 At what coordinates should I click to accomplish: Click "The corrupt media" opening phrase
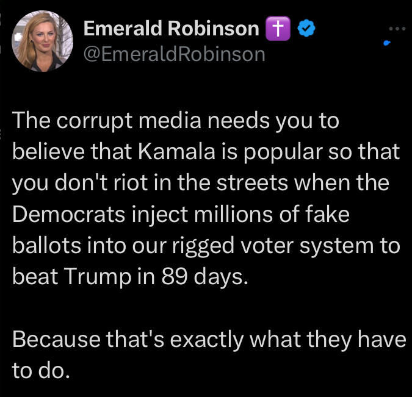pyautogui.click(x=91, y=121)
